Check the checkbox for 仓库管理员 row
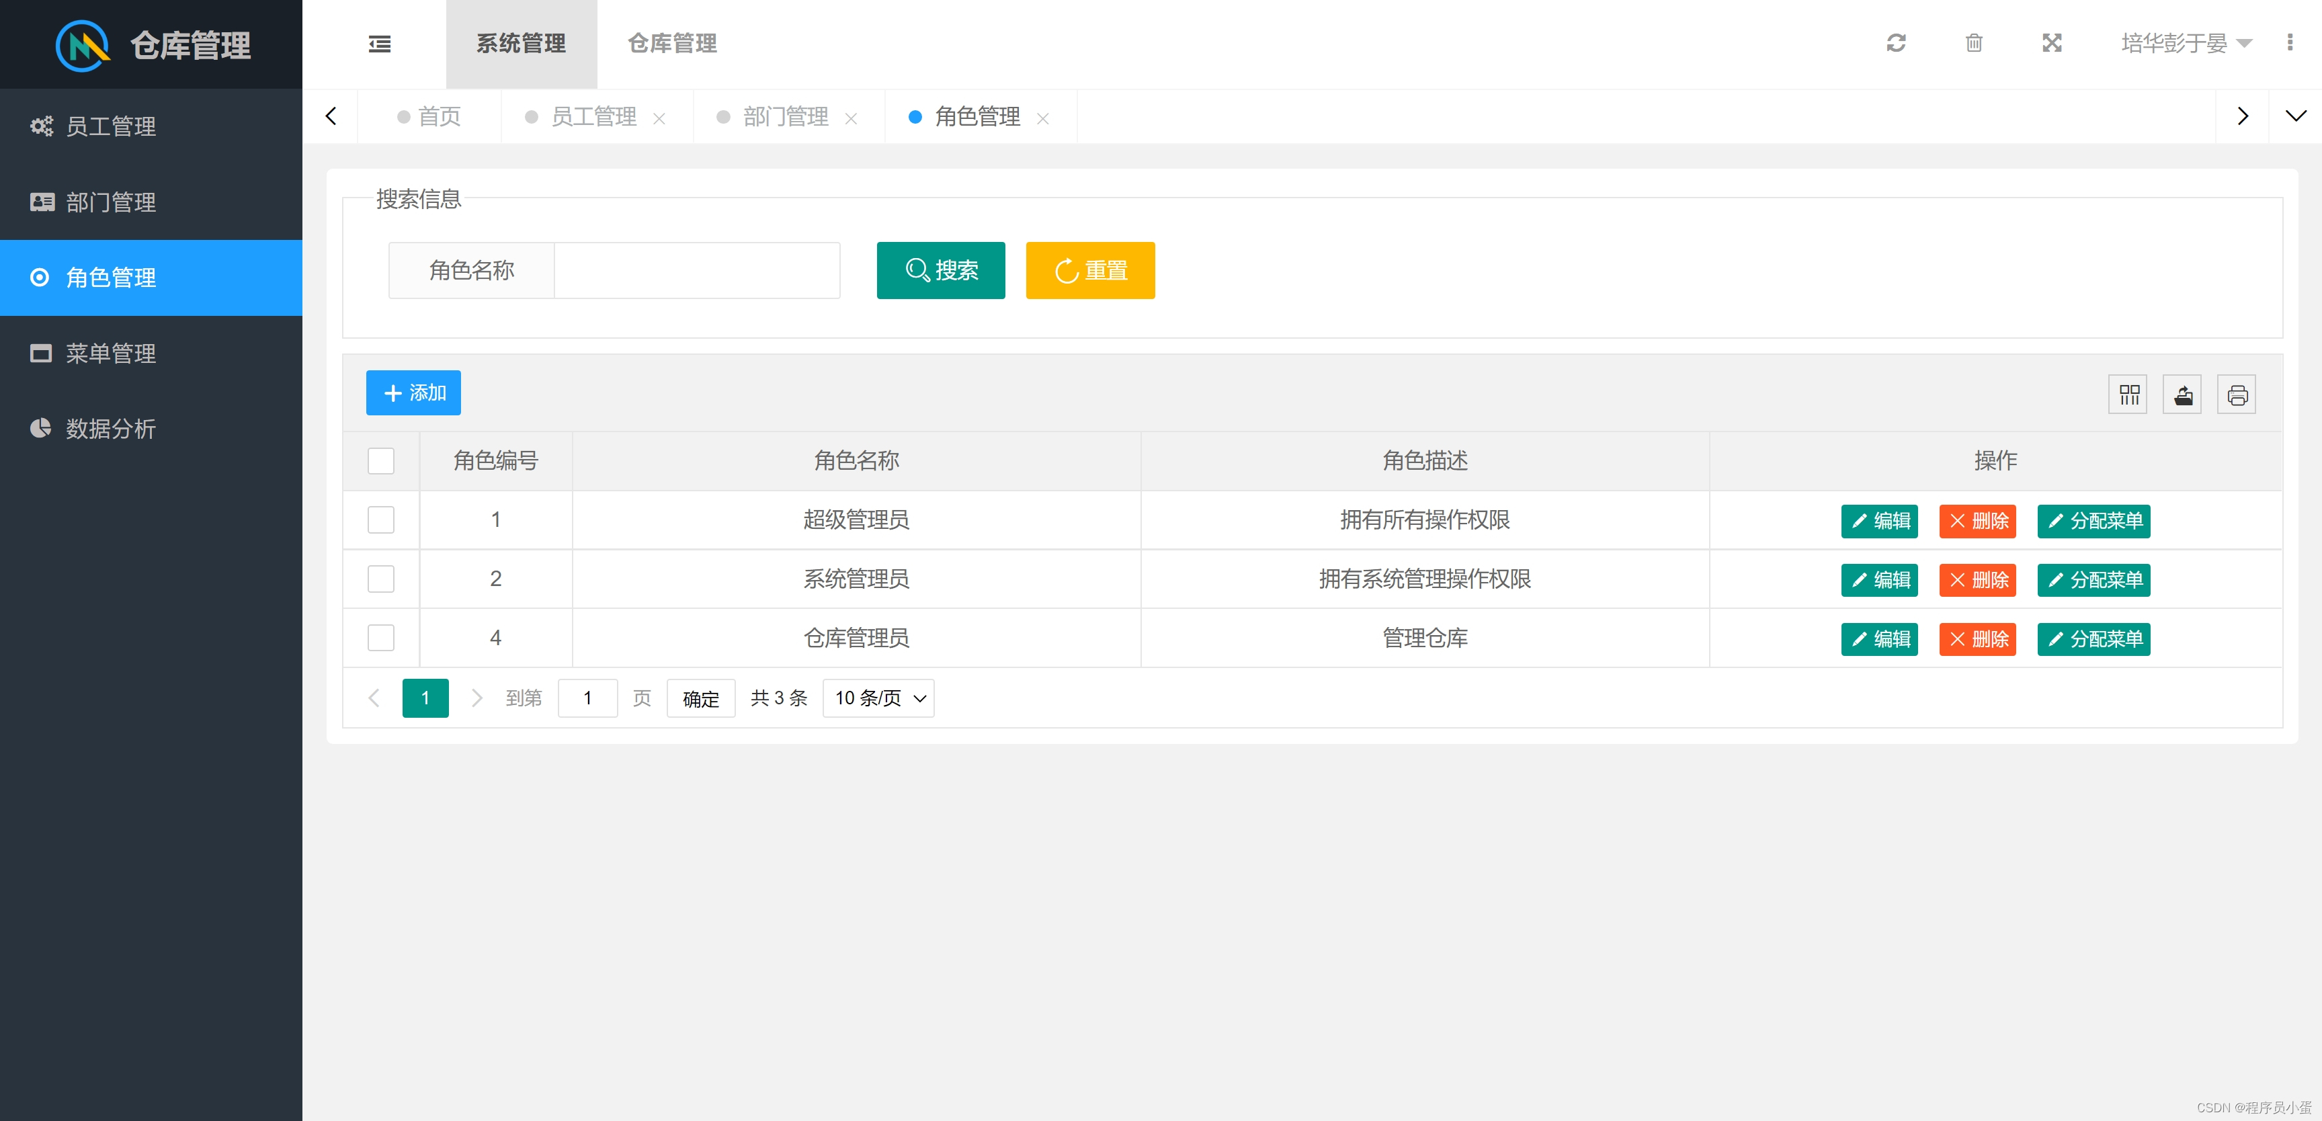The width and height of the screenshot is (2322, 1121). [x=381, y=638]
